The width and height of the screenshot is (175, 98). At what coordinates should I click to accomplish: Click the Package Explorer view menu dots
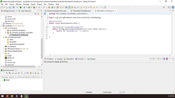(42, 14)
